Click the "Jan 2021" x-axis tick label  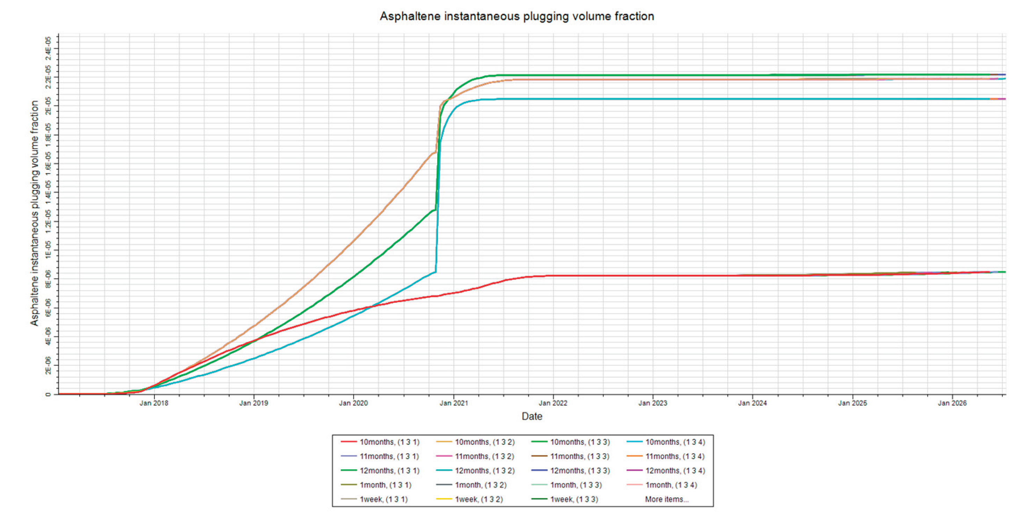453,403
